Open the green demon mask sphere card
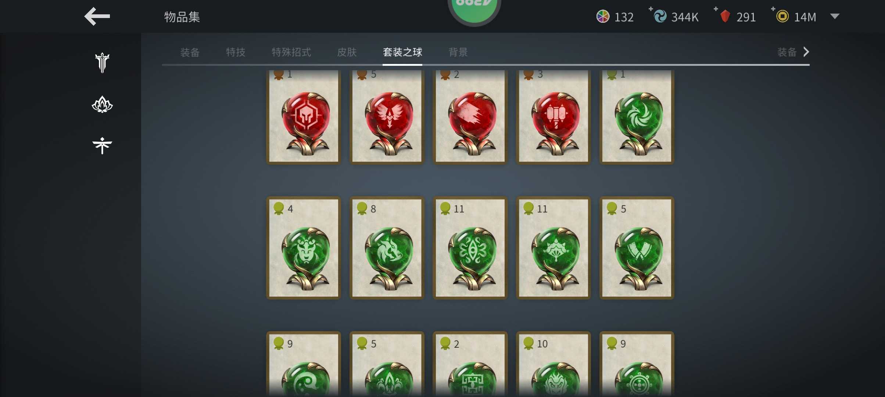 point(304,248)
